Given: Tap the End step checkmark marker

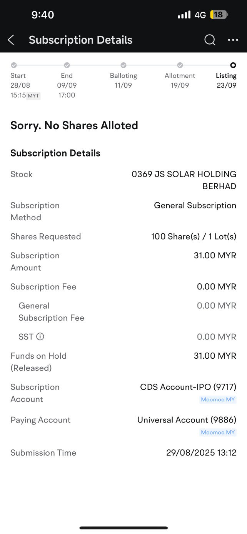Looking at the screenshot, I should click(67, 65).
